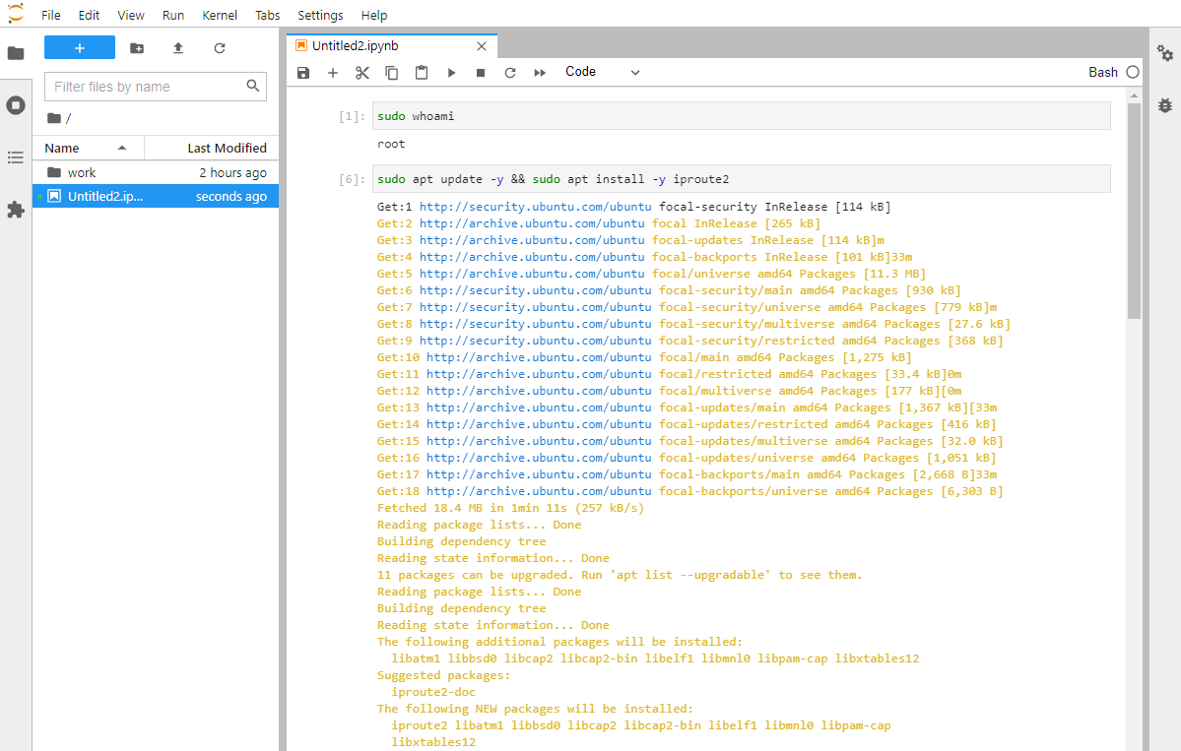1181x751 pixels.
Task: Open the Help menu
Action: click(373, 15)
